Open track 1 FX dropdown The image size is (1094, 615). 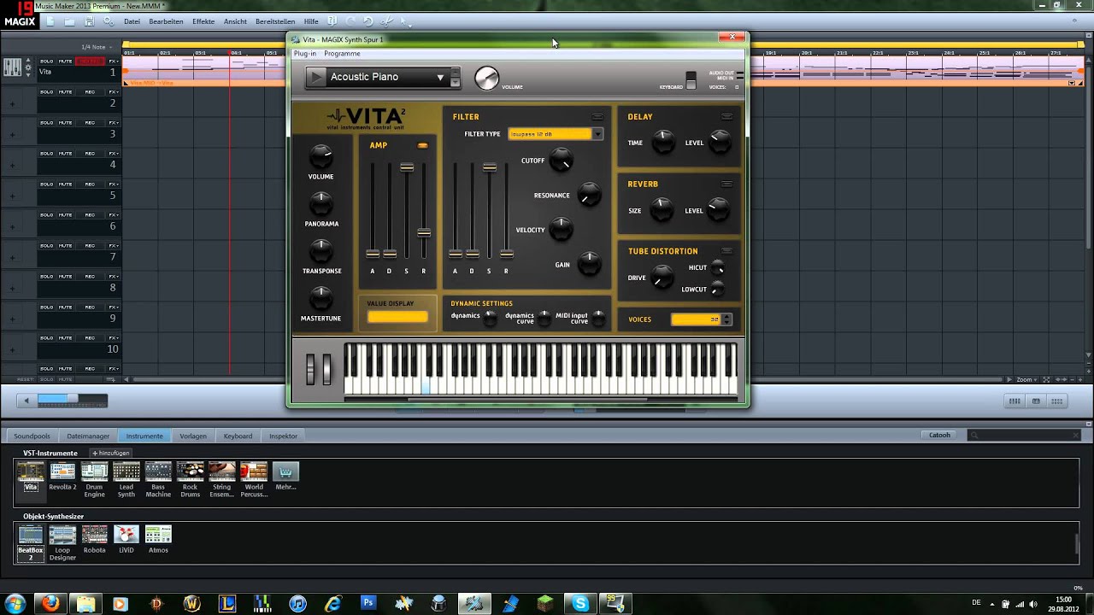pyautogui.click(x=114, y=61)
